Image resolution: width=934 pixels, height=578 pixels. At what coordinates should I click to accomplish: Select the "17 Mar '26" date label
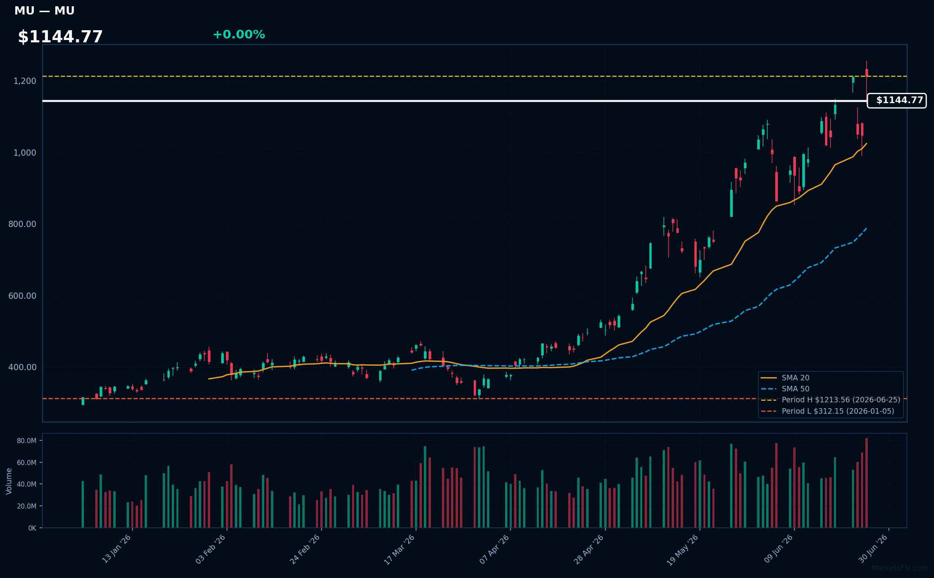pos(400,549)
